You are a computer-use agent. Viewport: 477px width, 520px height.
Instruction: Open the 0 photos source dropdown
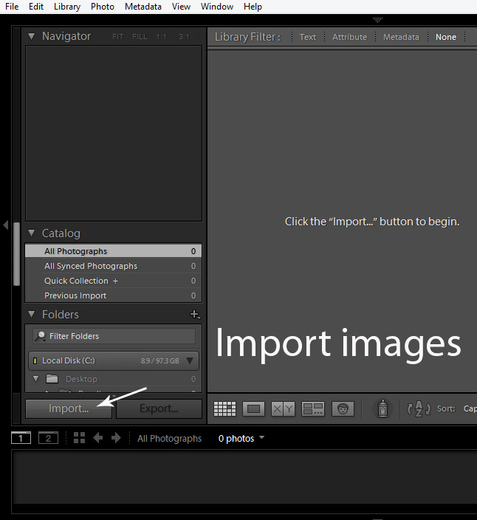241,438
